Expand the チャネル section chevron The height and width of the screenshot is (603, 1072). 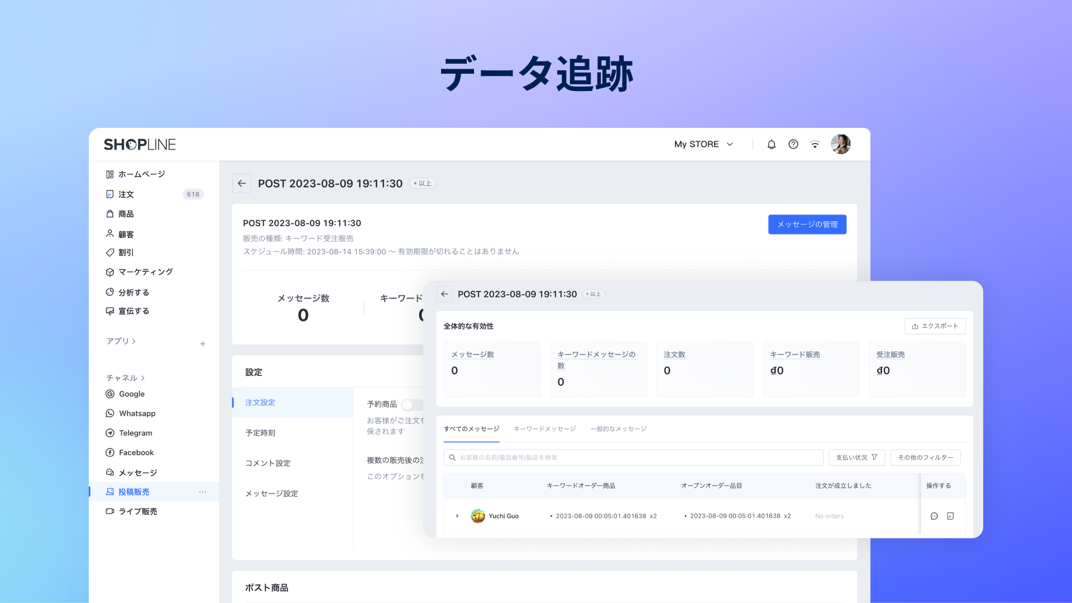pos(143,378)
